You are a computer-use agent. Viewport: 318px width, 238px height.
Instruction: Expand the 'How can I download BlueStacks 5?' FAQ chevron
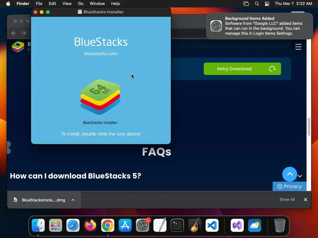pos(300,176)
